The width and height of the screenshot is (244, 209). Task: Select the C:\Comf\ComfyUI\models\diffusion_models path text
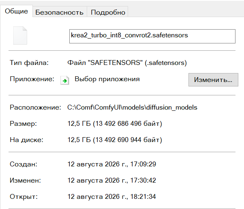(x=132, y=108)
